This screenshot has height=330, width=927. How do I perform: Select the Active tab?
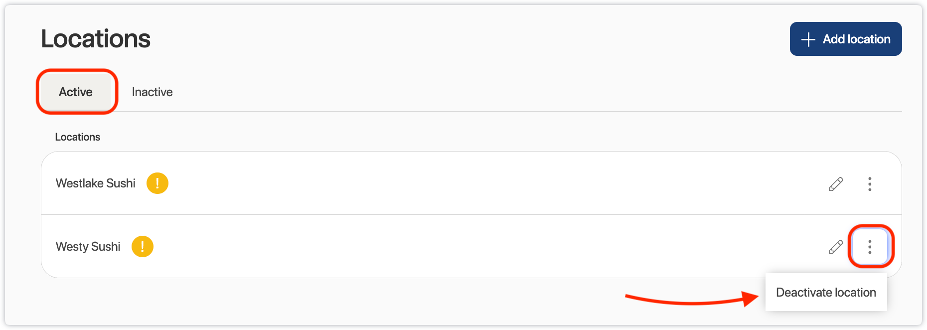point(76,92)
